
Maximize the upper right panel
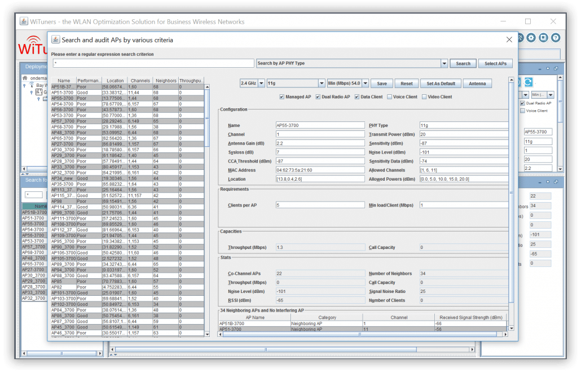[x=548, y=69]
